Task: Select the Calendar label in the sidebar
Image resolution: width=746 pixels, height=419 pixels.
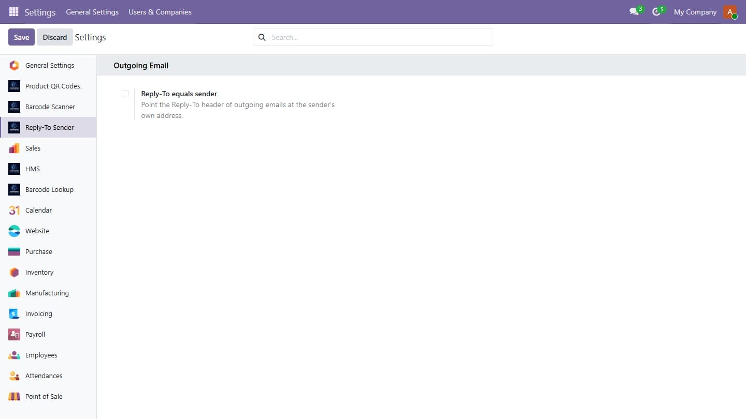Action: click(39, 211)
